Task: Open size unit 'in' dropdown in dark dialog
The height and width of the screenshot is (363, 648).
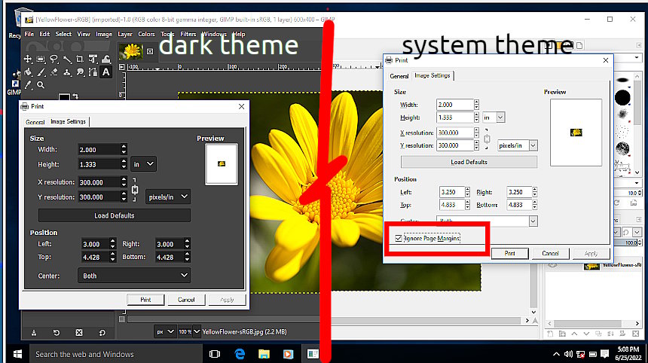Action: coord(143,164)
